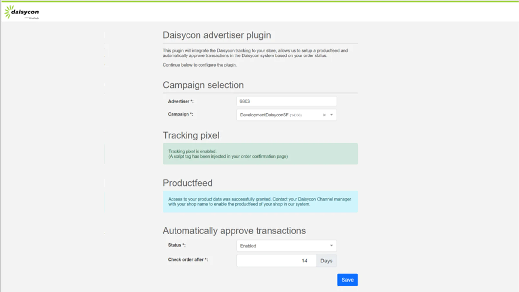Click the Productfeed heading

(187, 183)
